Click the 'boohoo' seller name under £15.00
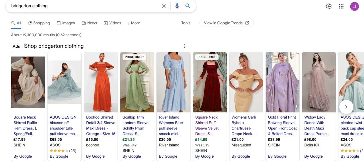 93,145
